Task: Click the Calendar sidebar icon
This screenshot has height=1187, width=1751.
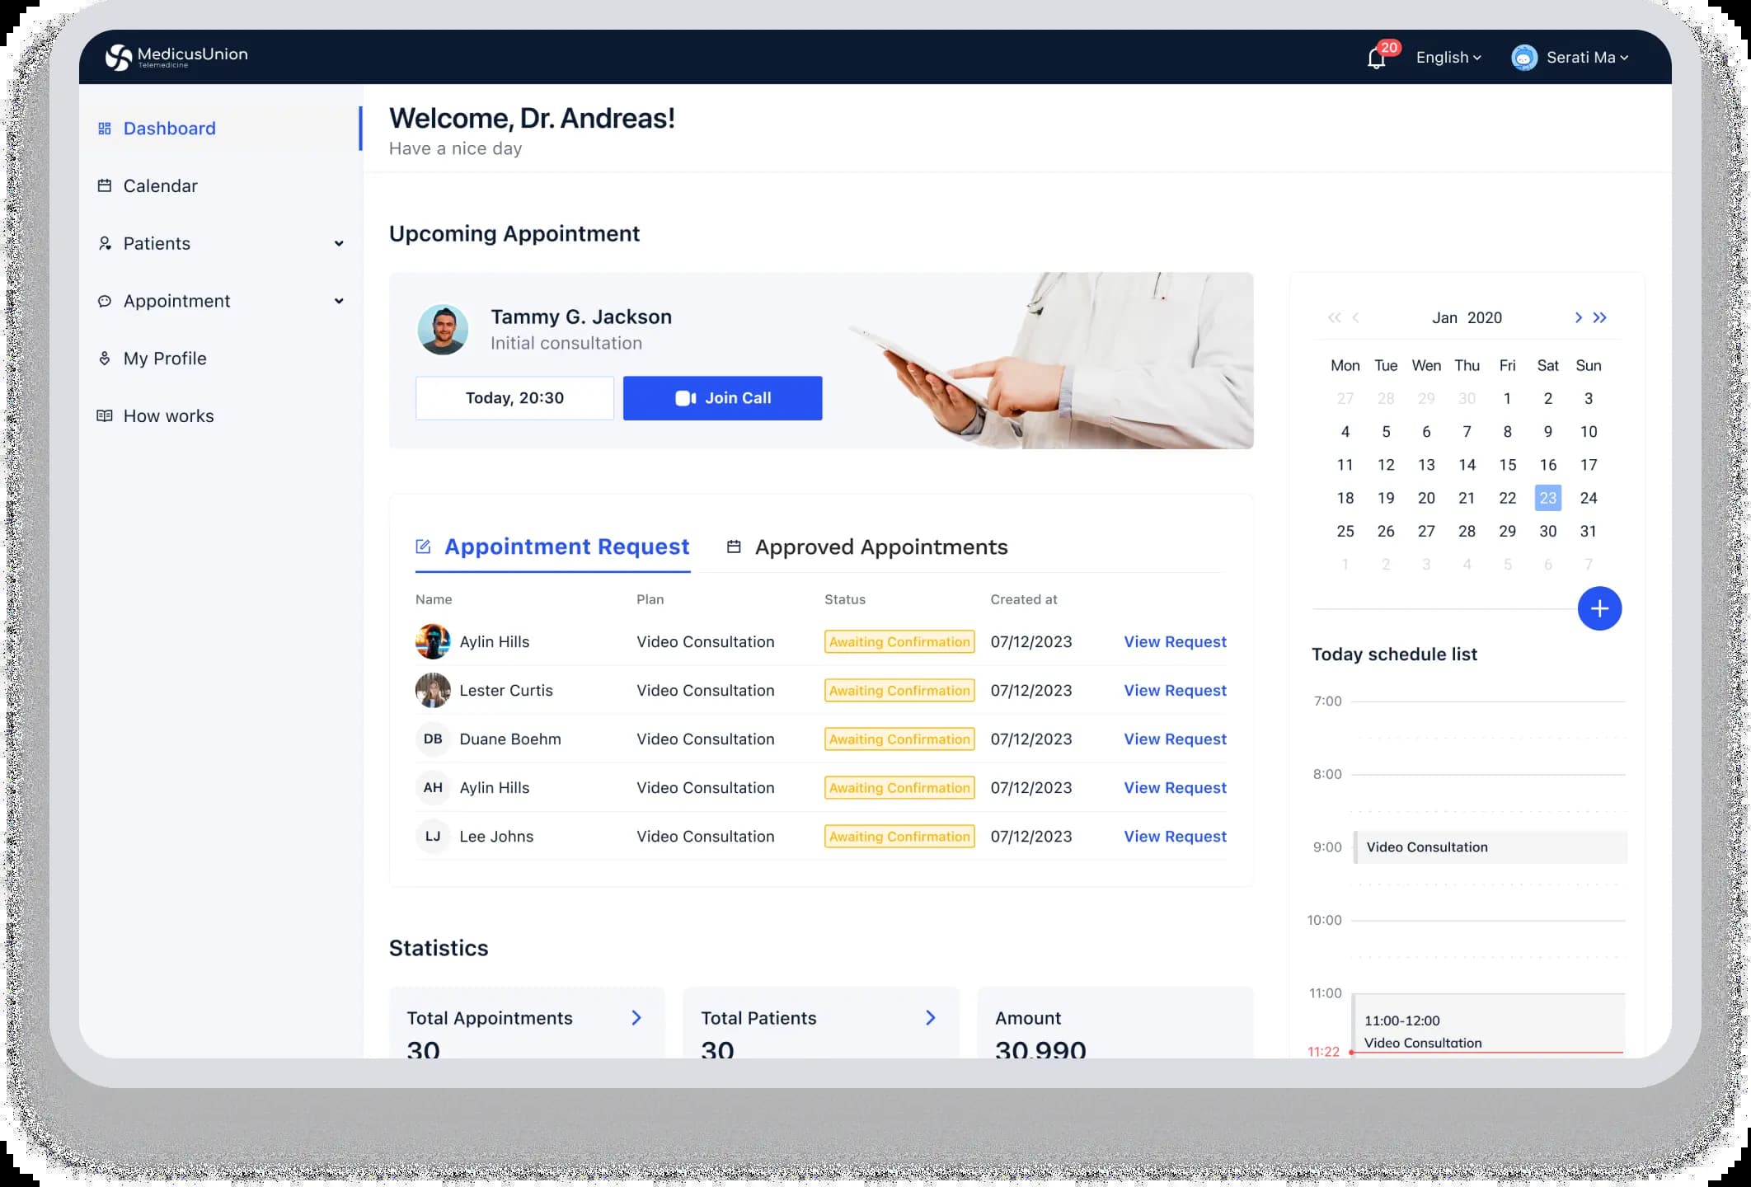Action: tap(105, 185)
